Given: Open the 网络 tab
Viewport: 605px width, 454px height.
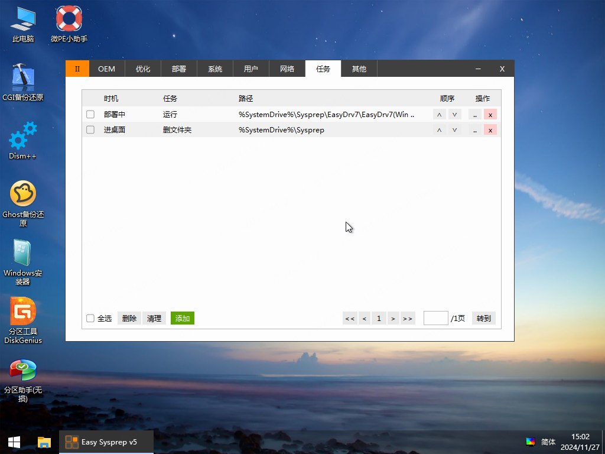Looking at the screenshot, I should tap(287, 69).
